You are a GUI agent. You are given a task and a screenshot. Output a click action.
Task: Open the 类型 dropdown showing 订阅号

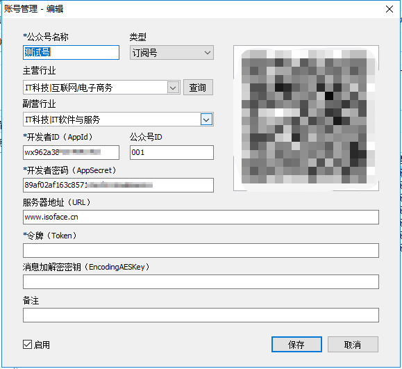pyautogui.click(x=171, y=53)
